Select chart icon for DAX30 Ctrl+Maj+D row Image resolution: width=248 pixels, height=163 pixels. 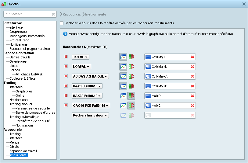pyautogui.click(x=123, y=86)
